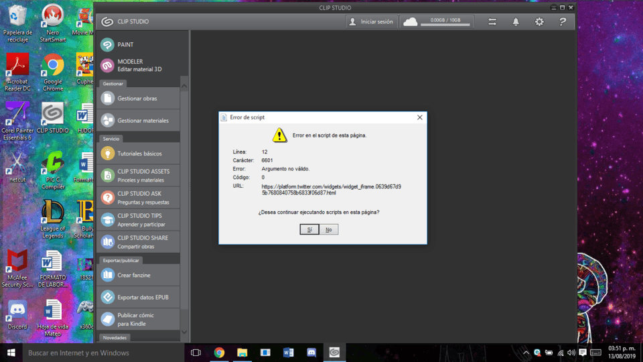Select the Gestionar section tab
This screenshot has width=643, height=362.
pos(113,84)
